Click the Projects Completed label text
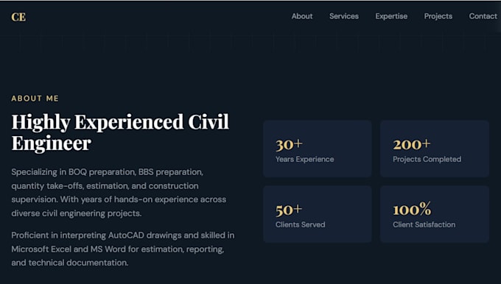This screenshot has width=501, height=284. click(427, 159)
